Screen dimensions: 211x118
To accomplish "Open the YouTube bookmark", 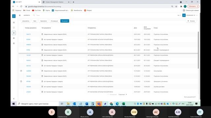I will [37, 10].
